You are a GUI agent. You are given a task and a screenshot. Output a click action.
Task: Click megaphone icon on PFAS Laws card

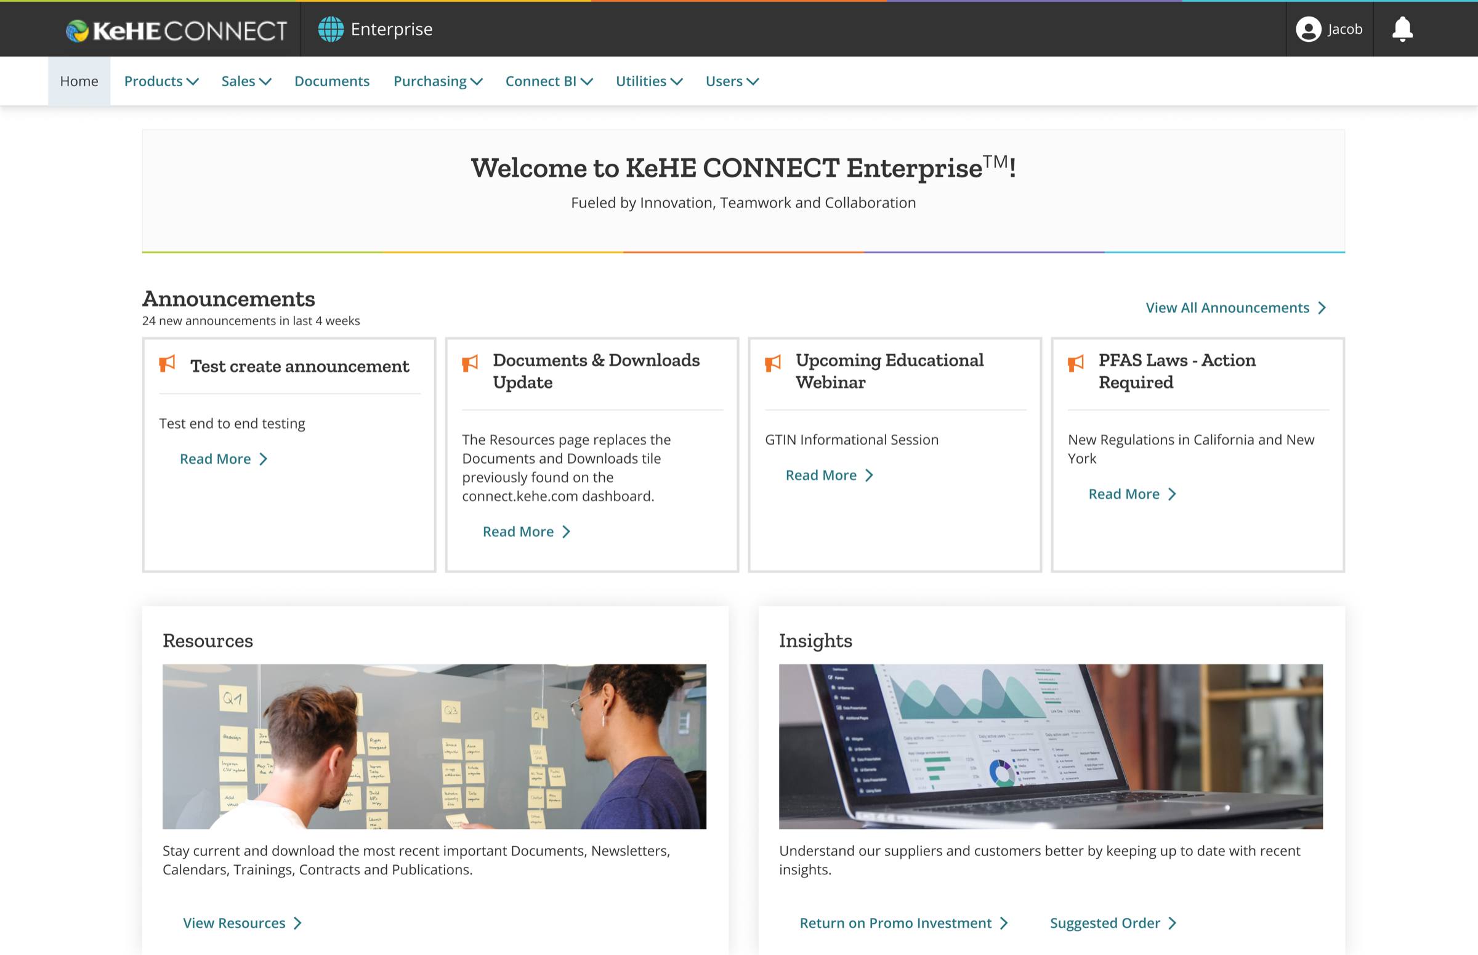(x=1076, y=363)
